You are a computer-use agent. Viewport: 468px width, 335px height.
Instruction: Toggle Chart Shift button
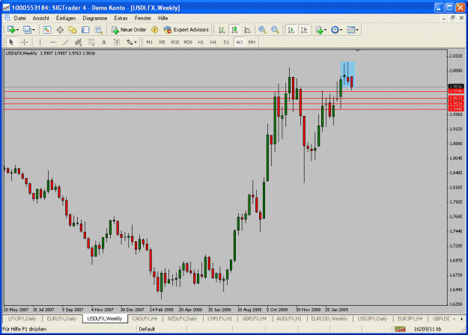click(x=304, y=30)
